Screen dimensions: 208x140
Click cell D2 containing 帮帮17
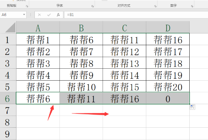point(168,51)
